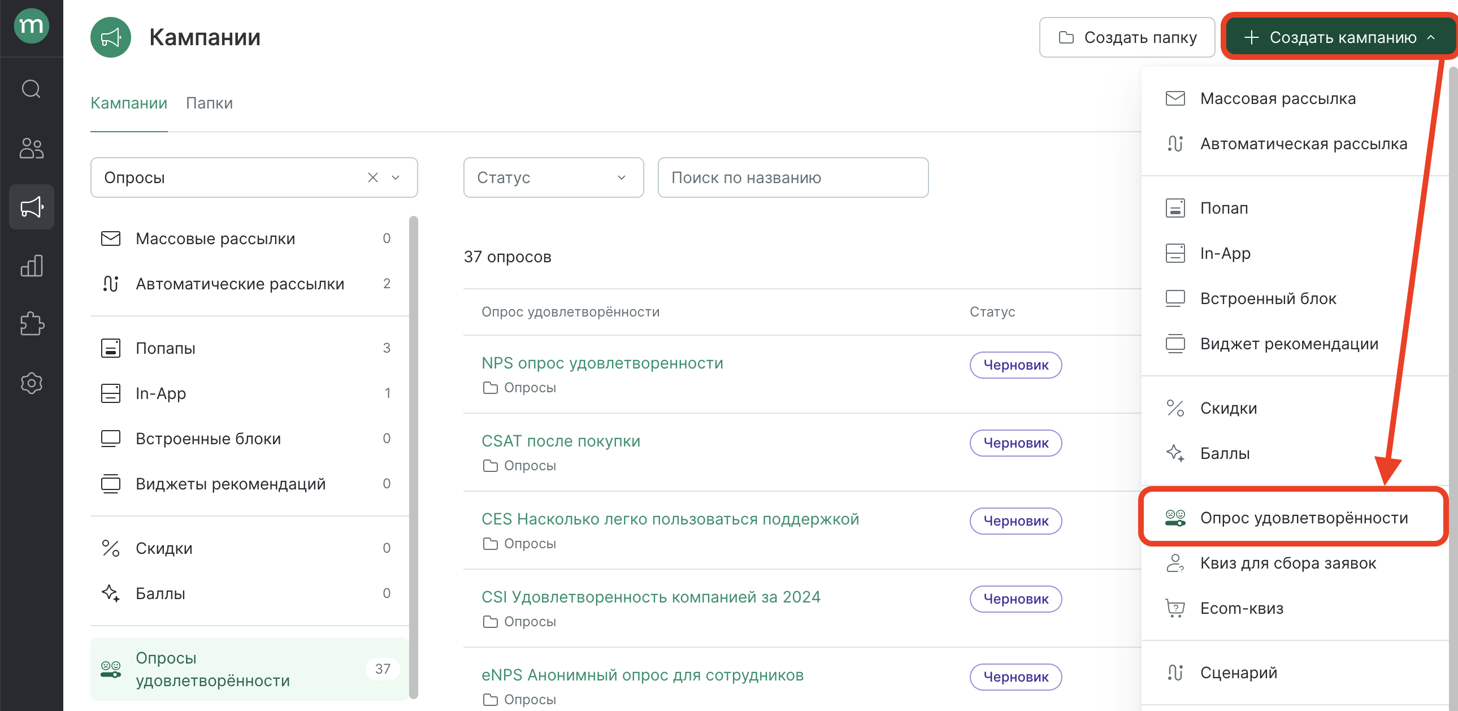Switch to the Кампании tab
The height and width of the screenshot is (711, 1458).
(x=129, y=103)
